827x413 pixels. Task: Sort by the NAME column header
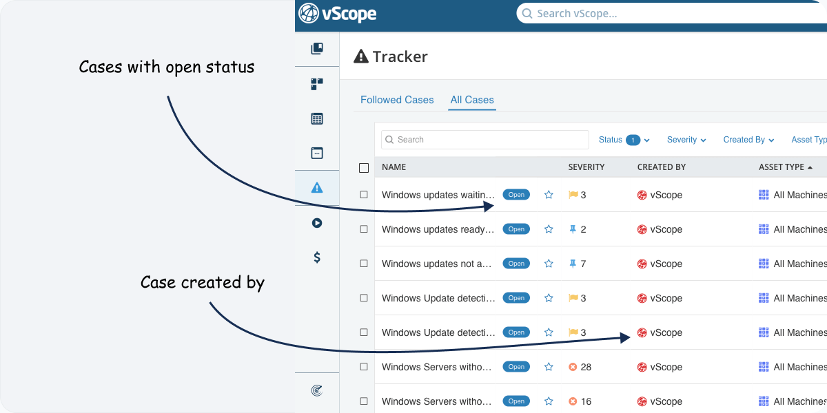(x=394, y=167)
